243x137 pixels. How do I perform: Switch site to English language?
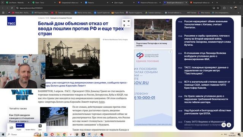19,129
